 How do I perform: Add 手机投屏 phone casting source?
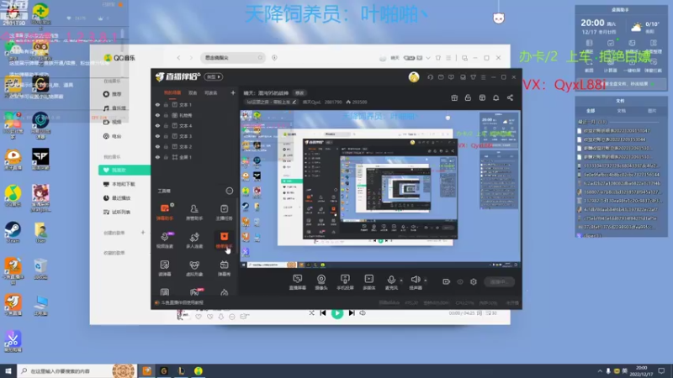[x=345, y=282]
